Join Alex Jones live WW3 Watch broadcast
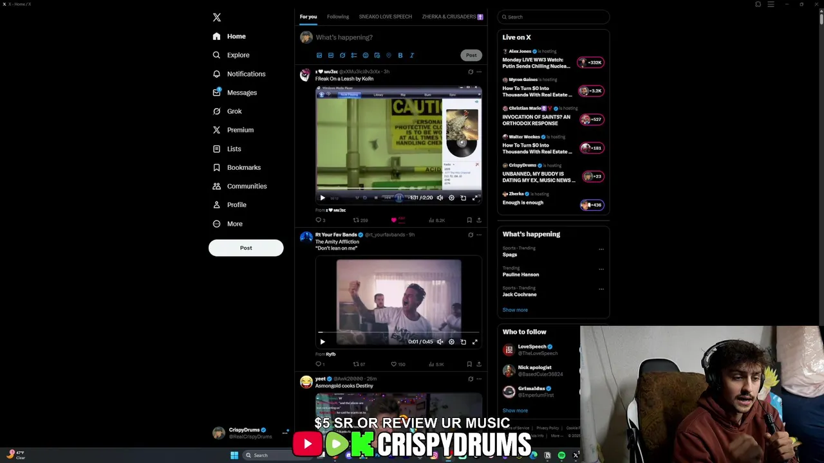Image resolution: width=824 pixels, height=463 pixels. 591,62
